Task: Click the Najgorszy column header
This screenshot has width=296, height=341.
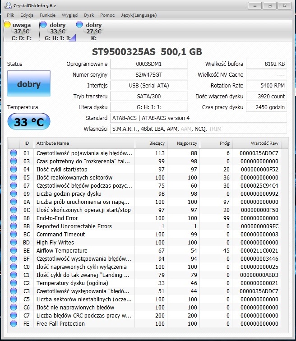Action: coord(184,143)
